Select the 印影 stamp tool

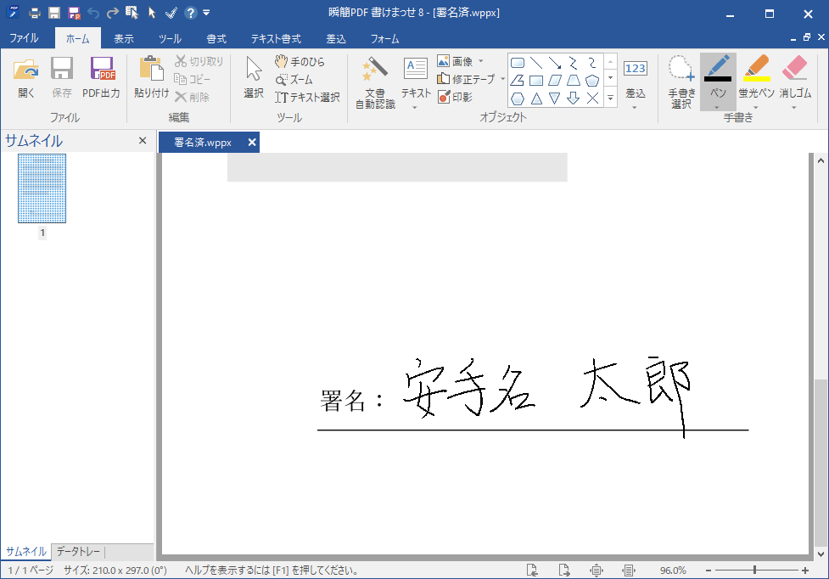[456, 97]
